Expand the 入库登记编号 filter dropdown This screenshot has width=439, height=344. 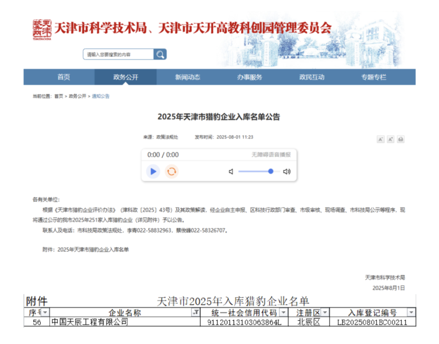point(411,312)
